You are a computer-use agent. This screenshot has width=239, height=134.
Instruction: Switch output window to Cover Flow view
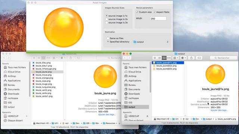(x=169, y=58)
